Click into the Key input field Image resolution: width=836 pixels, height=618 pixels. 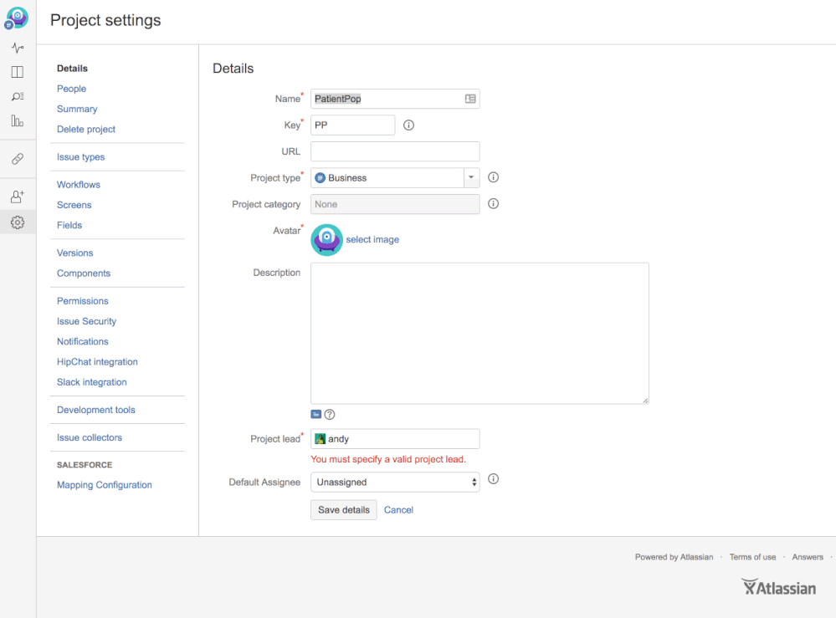click(x=353, y=125)
